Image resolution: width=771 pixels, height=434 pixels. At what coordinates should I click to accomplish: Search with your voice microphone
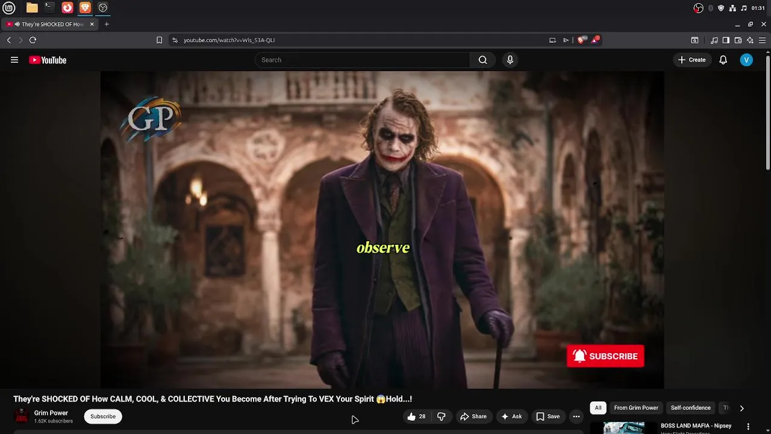point(510,60)
